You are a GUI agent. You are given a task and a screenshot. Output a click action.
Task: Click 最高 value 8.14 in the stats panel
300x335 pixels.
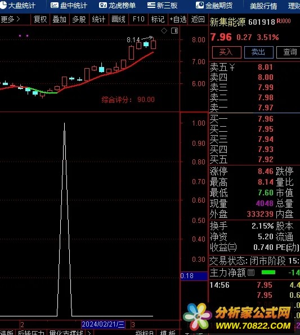(266, 182)
